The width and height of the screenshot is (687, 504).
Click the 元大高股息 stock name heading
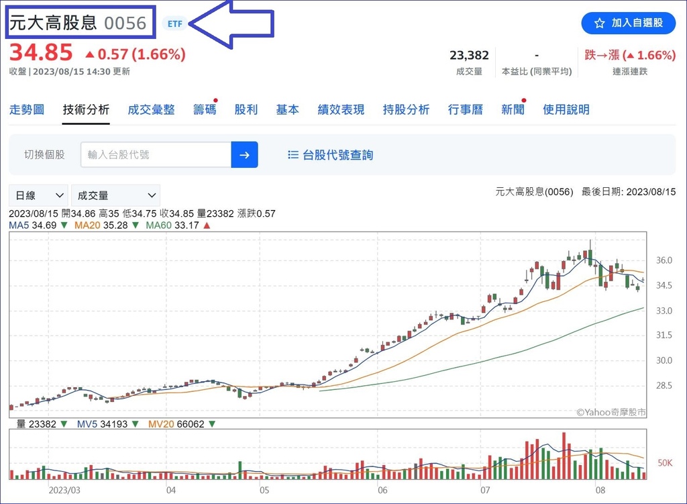(53, 23)
